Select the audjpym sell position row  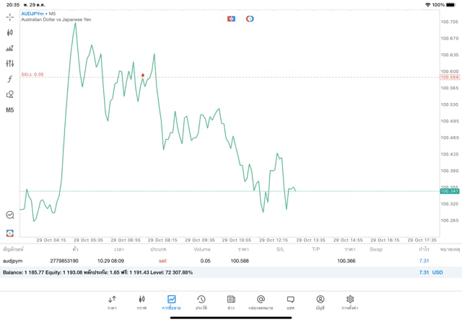(x=217, y=261)
